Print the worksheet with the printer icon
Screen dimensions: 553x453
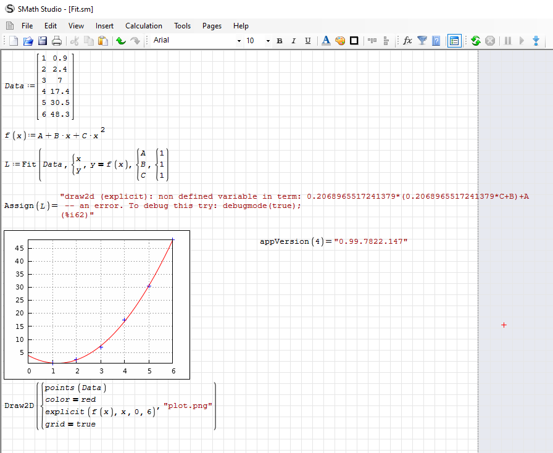coord(57,41)
